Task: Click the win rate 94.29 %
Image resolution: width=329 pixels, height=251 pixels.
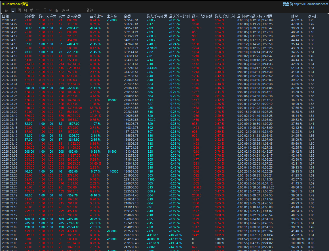Action: click(297, 247)
